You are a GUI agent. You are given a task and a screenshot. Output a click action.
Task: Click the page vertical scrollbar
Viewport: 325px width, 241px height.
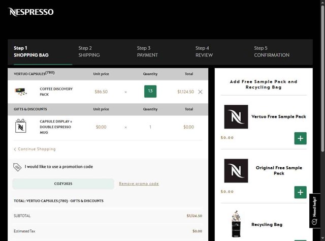(x=322, y=79)
